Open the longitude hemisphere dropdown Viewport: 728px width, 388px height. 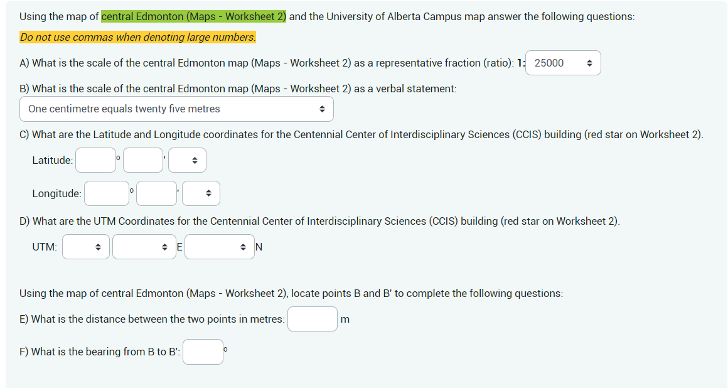click(x=201, y=193)
